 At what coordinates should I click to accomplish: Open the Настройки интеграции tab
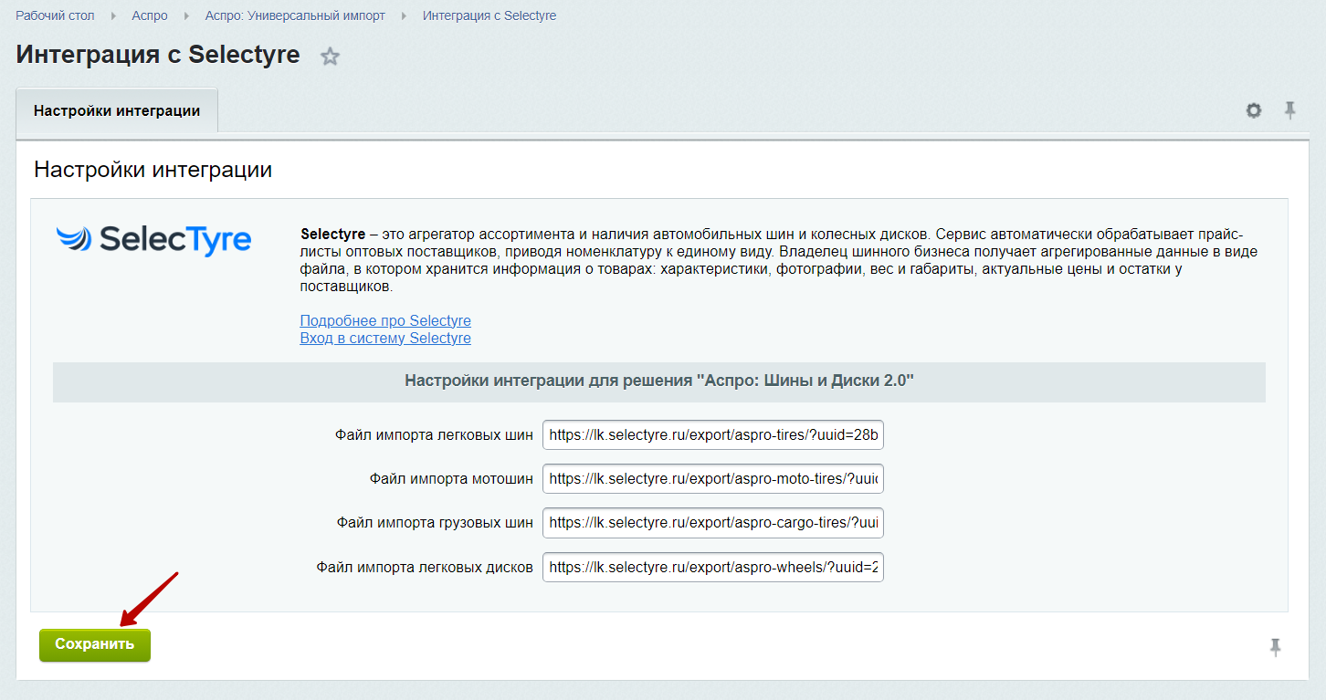coord(117,111)
